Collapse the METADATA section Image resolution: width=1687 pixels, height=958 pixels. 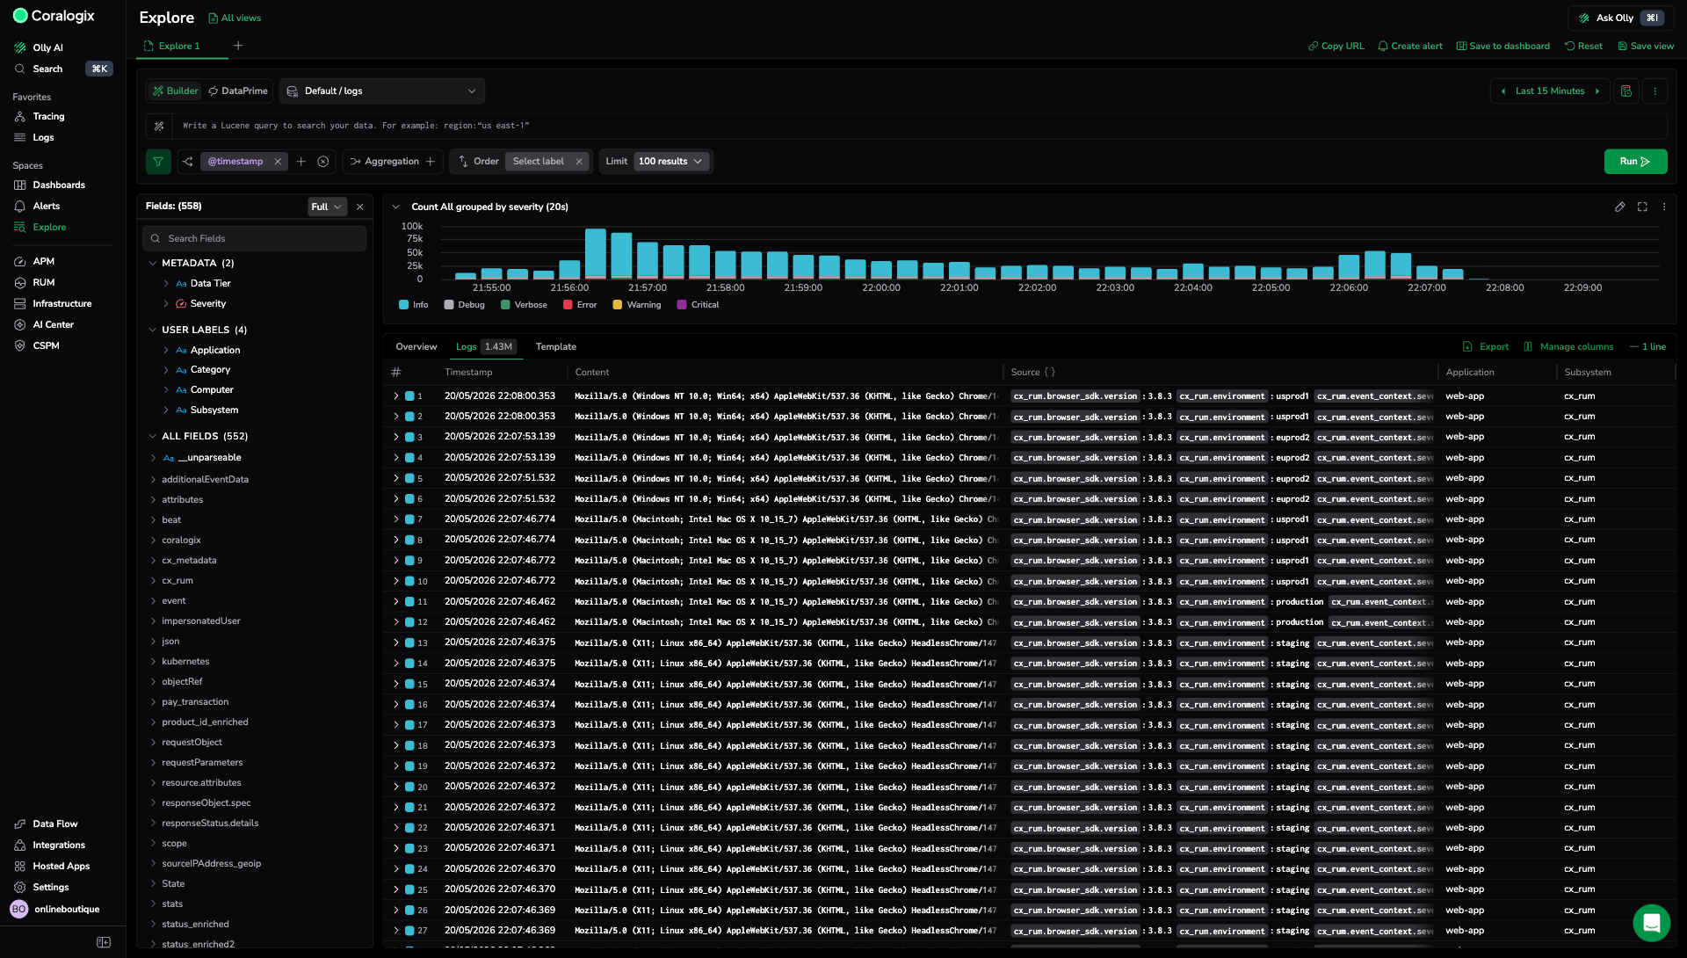click(x=153, y=263)
